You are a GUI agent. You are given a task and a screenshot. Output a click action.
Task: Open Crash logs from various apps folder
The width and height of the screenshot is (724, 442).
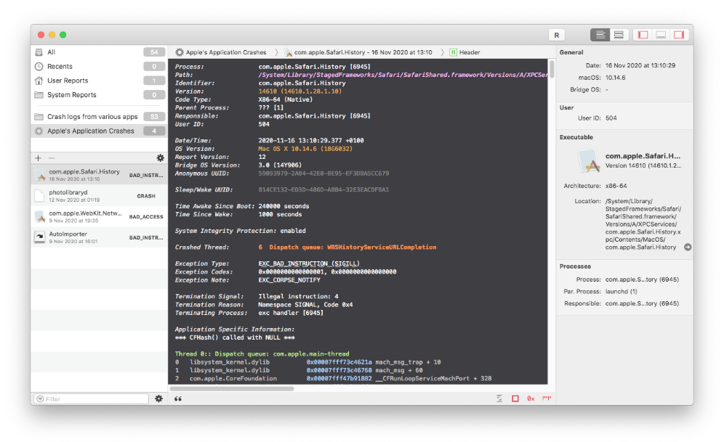point(100,117)
